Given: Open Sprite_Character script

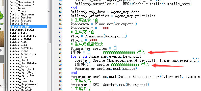Looking at the screenshot, I should [22, 14].
